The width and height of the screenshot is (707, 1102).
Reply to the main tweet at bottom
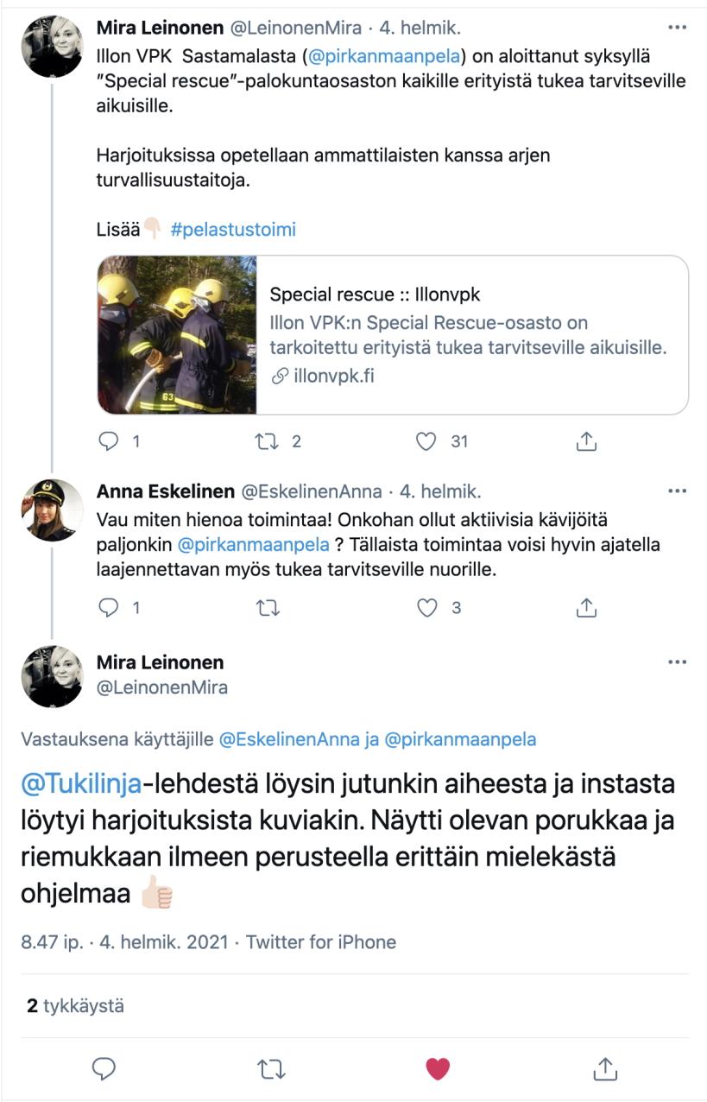click(x=104, y=1069)
